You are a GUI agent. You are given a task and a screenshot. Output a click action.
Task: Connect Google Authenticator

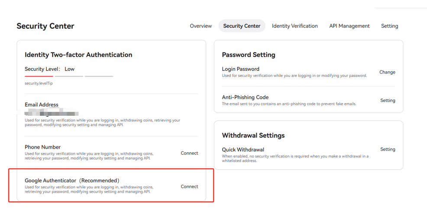189,187
